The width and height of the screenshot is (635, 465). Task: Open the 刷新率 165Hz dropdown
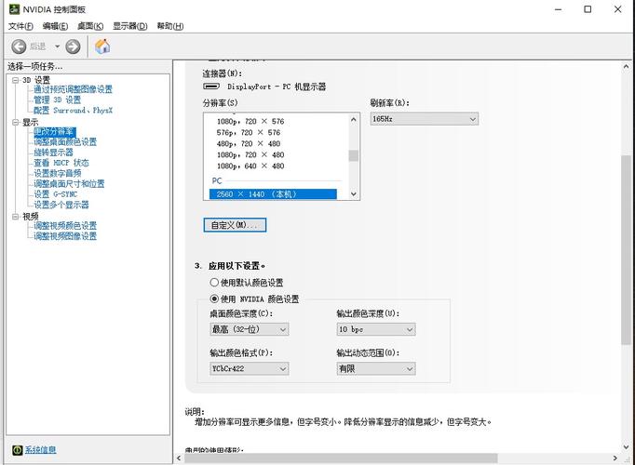pos(424,119)
